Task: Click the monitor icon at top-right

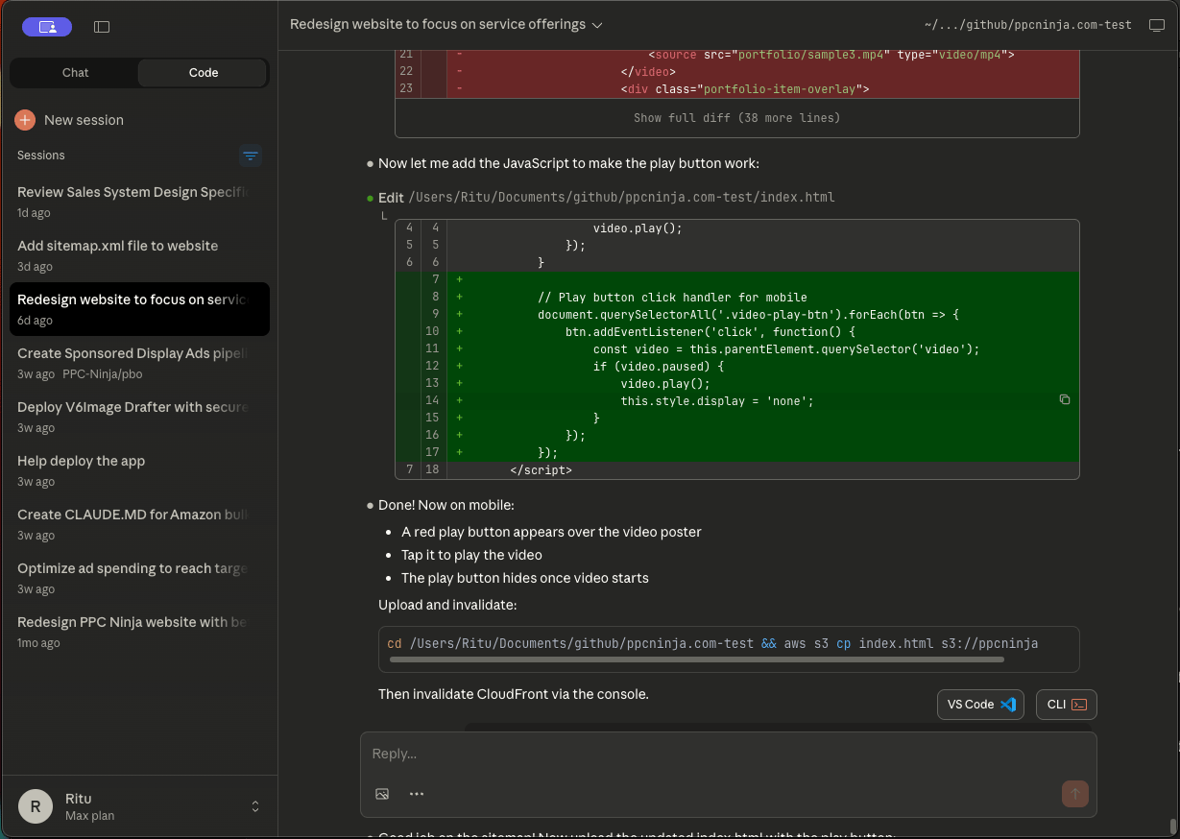Action: (x=1156, y=26)
